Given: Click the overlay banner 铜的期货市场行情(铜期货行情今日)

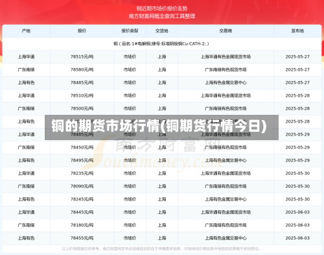Looking at the screenshot, I should pyautogui.click(x=161, y=127).
